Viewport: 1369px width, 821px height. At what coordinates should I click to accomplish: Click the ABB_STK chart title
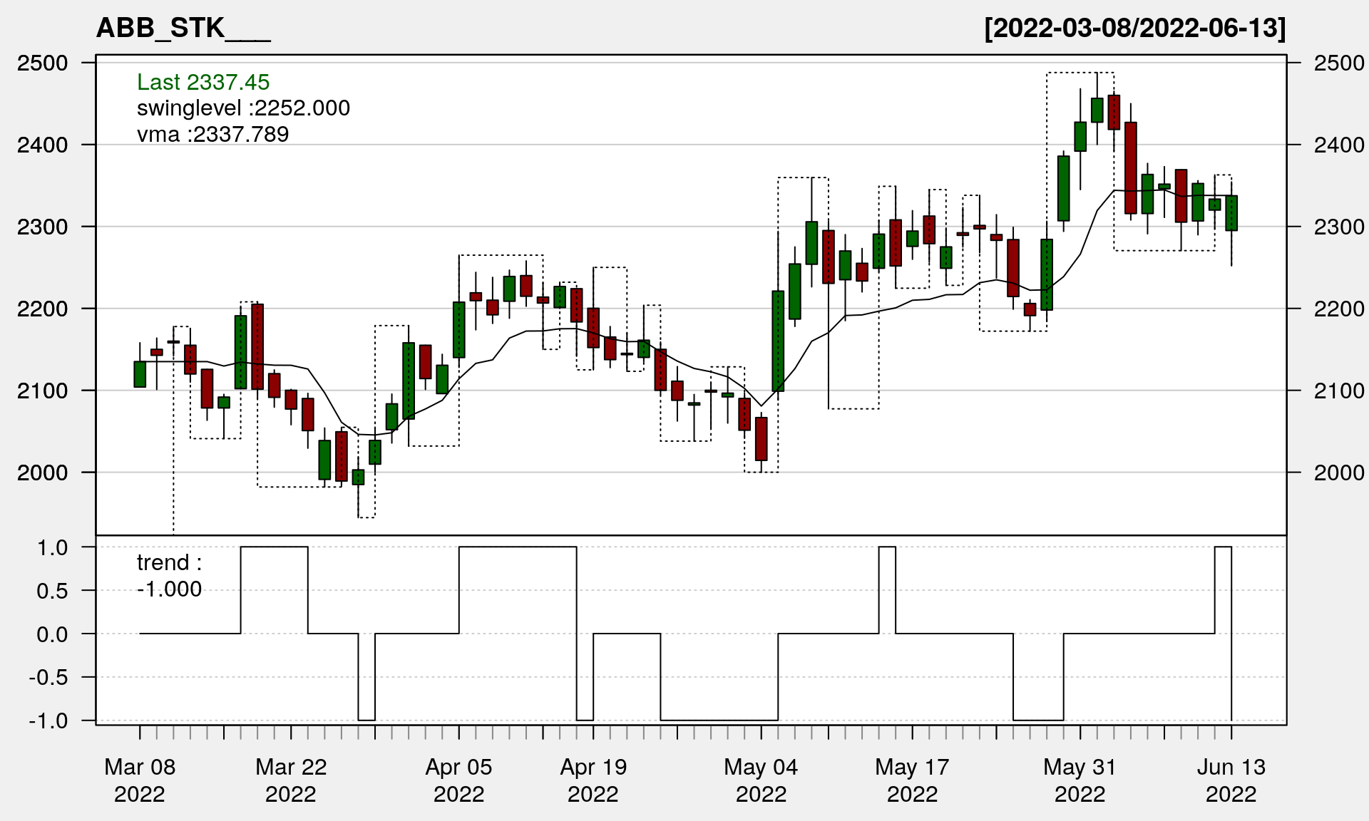coord(183,28)
